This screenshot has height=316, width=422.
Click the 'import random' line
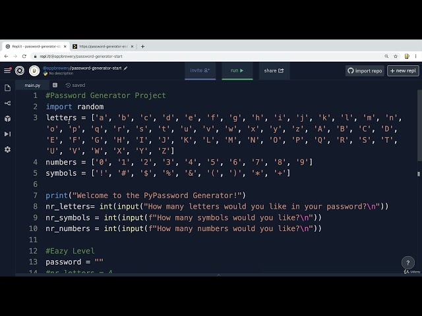[x=75, y=107]
